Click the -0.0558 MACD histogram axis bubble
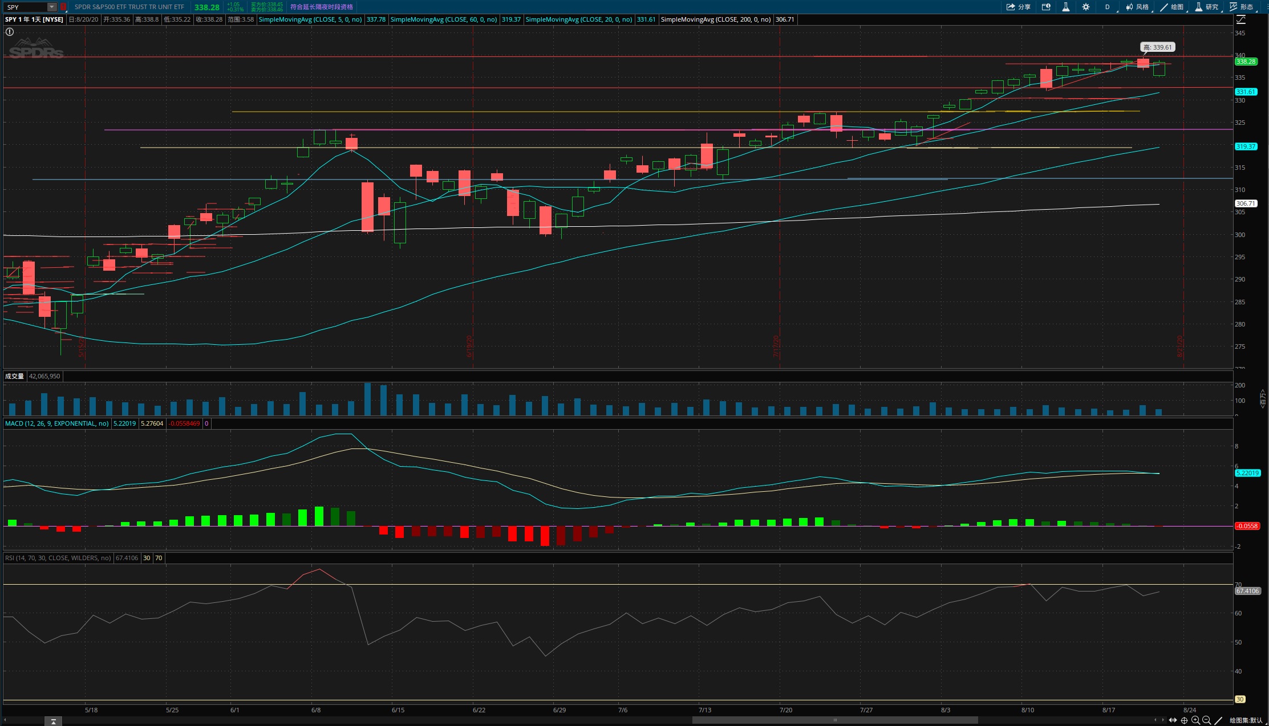1269x726 pixels. 1247,526
